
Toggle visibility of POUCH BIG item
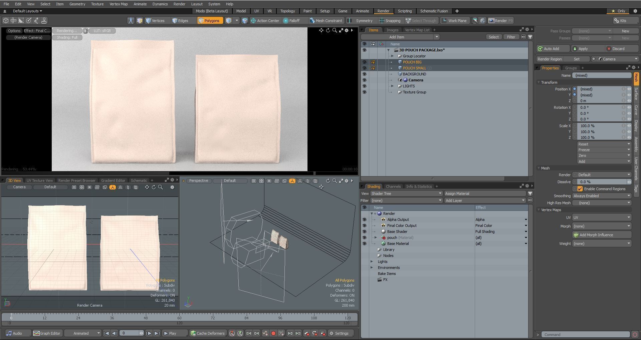(364, 62)
